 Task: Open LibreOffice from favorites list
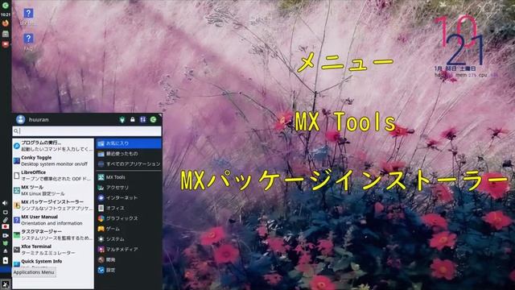(53, 176)
